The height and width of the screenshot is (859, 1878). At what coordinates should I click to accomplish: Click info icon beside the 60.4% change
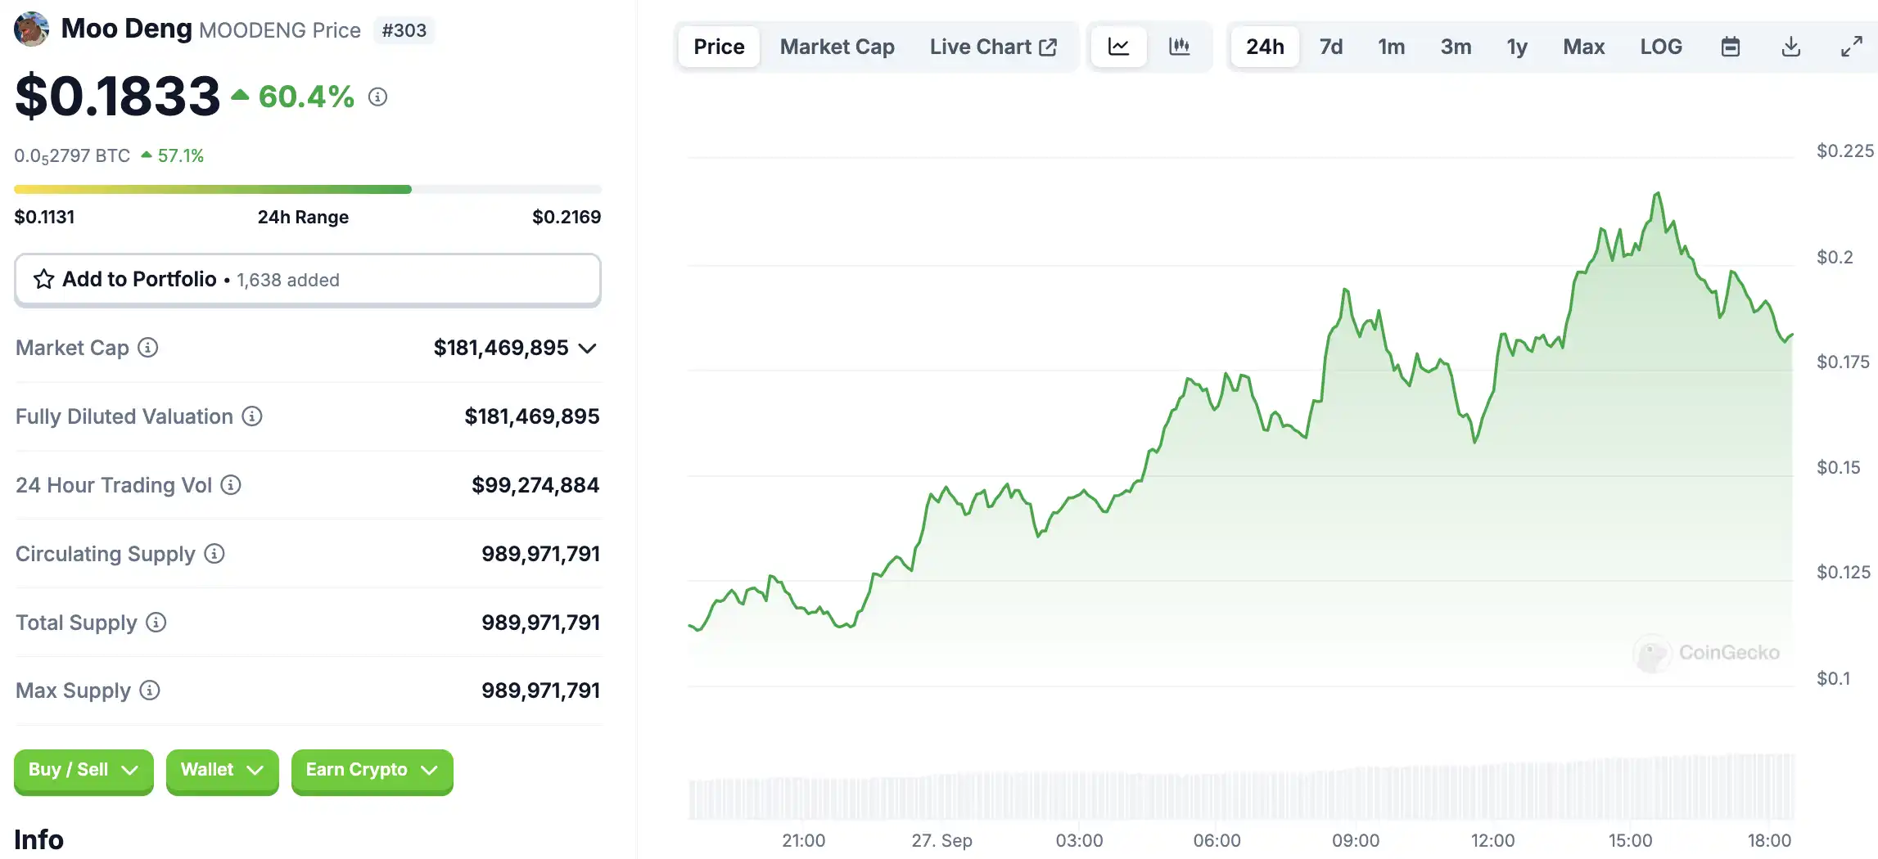377,97
